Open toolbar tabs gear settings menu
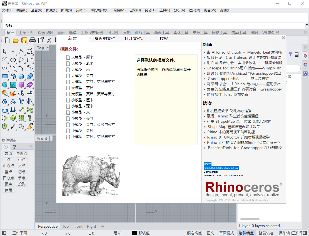The width and height of the screenshot is (309, 236). point(305,32)
